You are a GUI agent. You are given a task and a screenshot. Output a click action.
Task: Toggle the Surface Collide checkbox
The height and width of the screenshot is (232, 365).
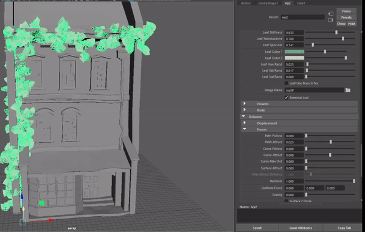click(287, 201)
